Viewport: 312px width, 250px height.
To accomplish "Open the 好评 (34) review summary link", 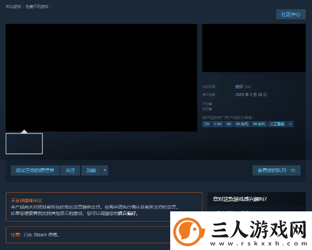I will tap(243, 87).
